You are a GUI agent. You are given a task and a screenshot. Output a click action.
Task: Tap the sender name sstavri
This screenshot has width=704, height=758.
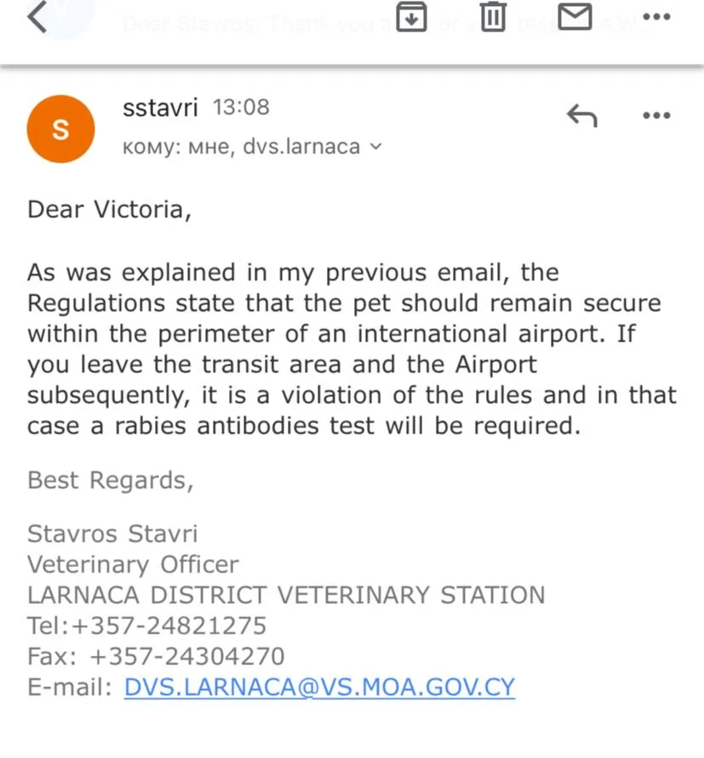(160, 108)
